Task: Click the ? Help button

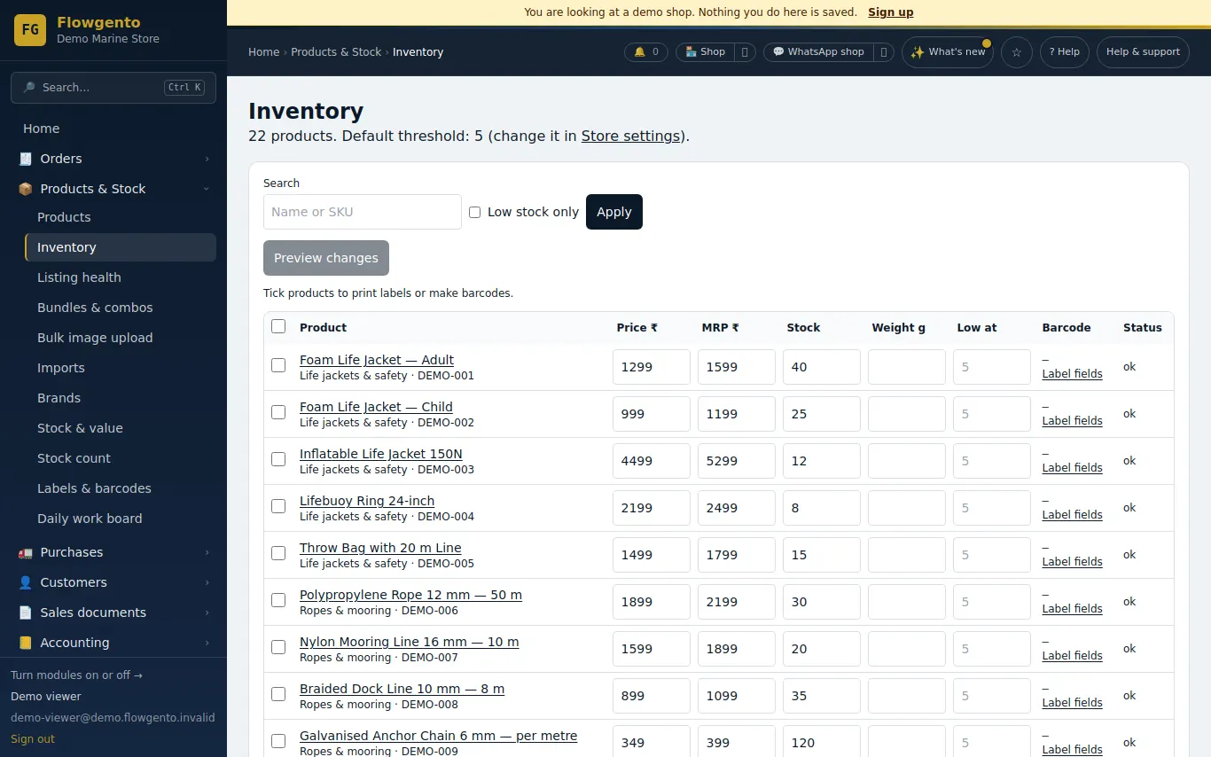Action: click(x=1065, y=52)
